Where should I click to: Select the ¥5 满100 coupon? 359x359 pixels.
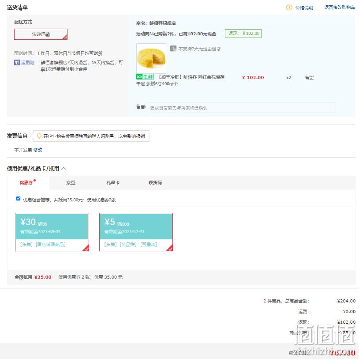[x=136, y=232]
